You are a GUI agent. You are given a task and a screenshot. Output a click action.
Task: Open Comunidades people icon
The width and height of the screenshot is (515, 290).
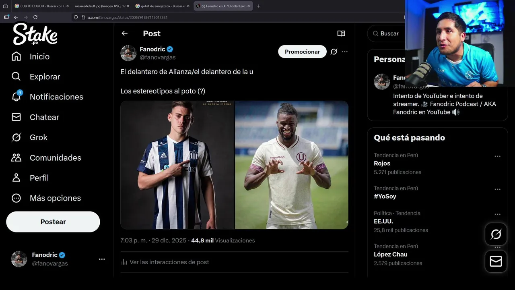pyautogui.click(x=16, y=157)
